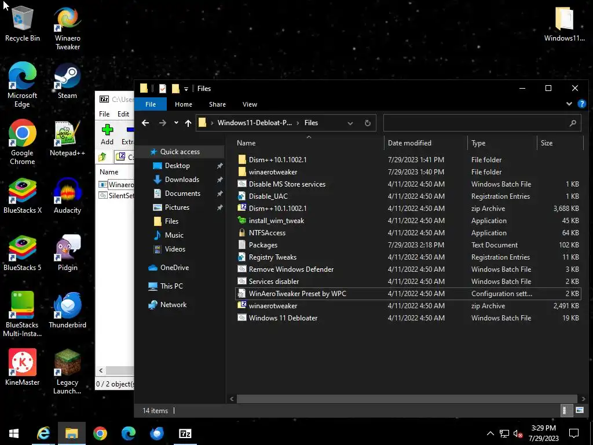
Task: Launch Notepad++ from the desktop
Action: tap(67, 138)
